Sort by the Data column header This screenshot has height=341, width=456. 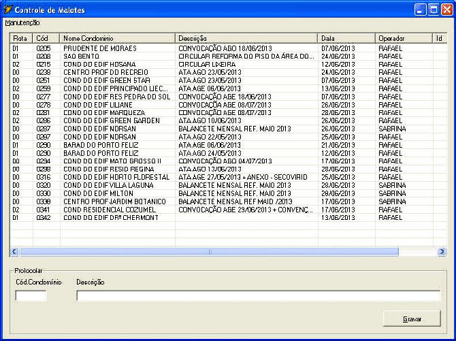(346, 39)
